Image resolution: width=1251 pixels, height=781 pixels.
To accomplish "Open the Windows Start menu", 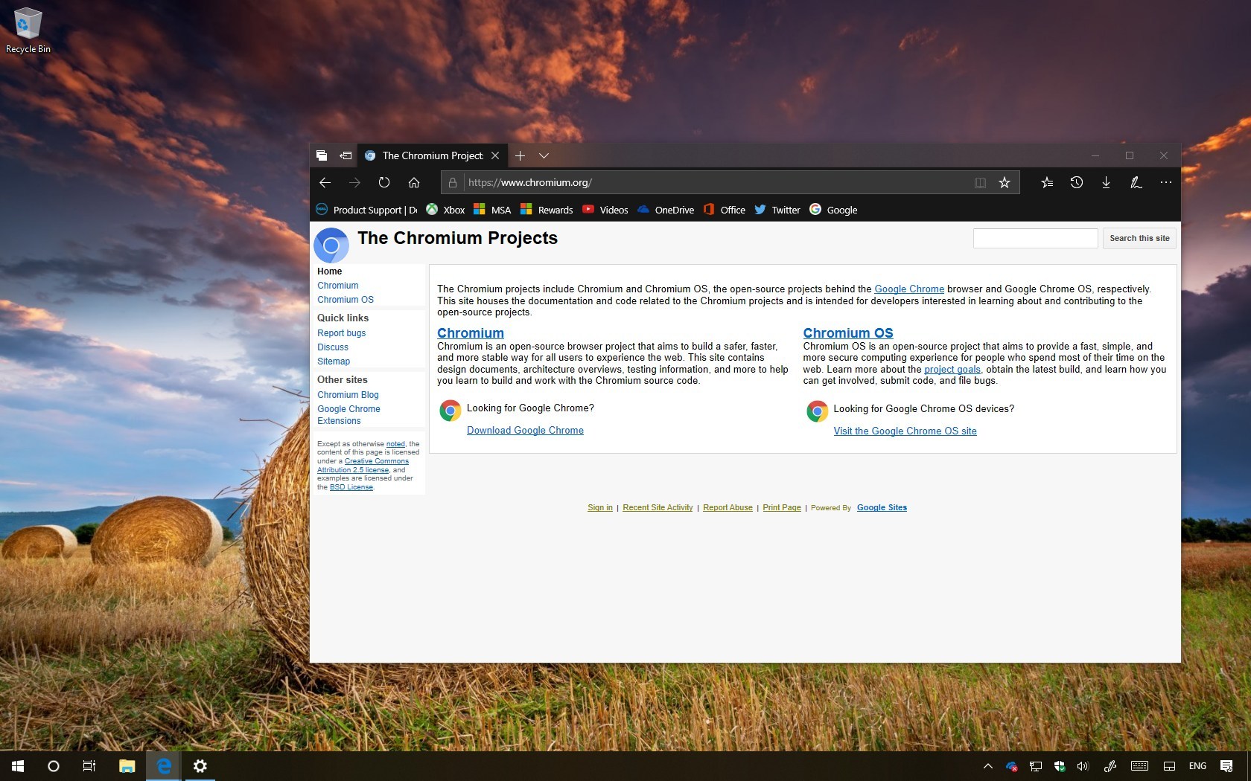I will (18, 766).
